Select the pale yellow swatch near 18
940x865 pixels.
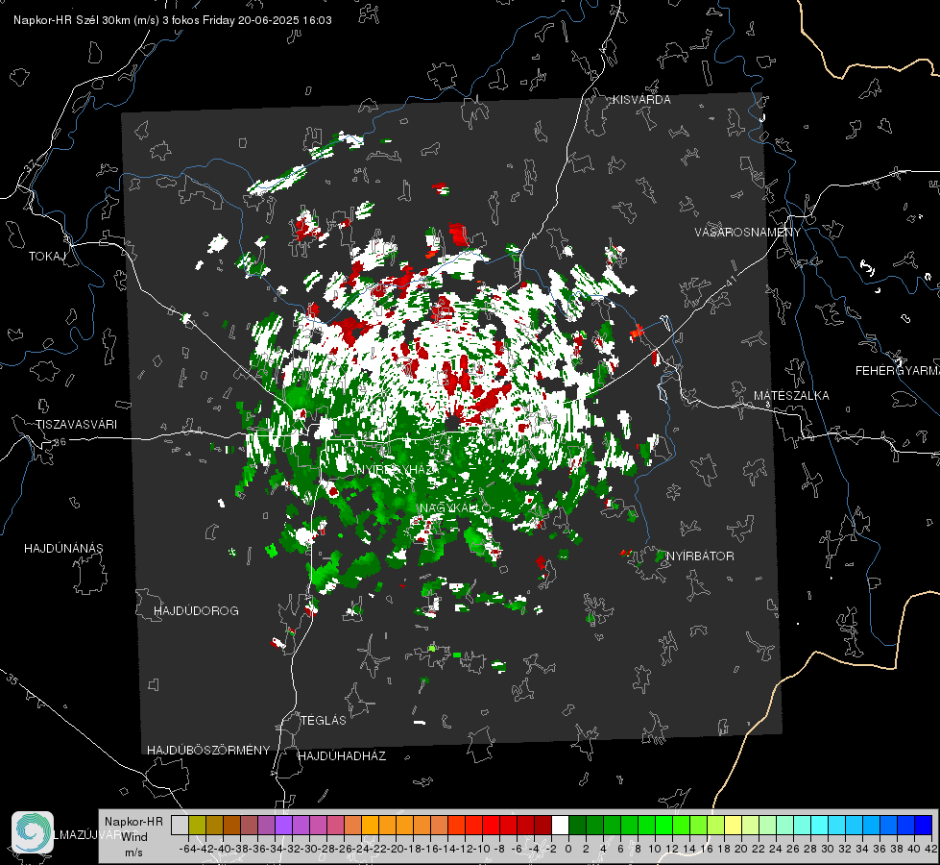733,826
